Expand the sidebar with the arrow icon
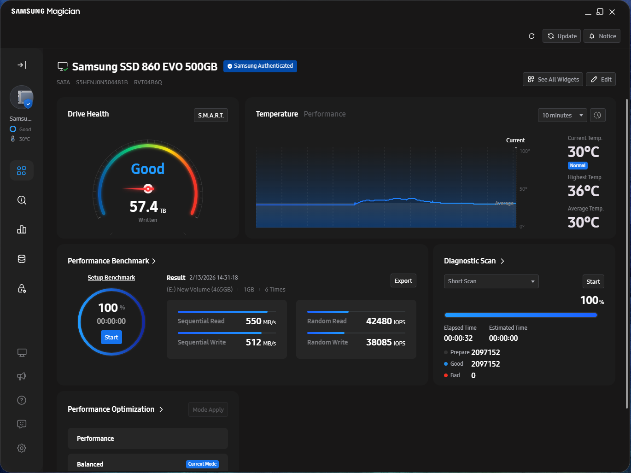Viewport: 631px width, 473px height. [22, 65]
